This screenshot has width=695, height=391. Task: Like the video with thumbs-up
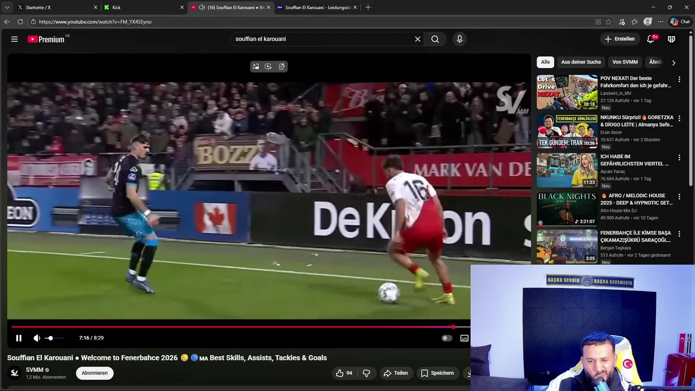pyautogui.click(x=344, y=373)
